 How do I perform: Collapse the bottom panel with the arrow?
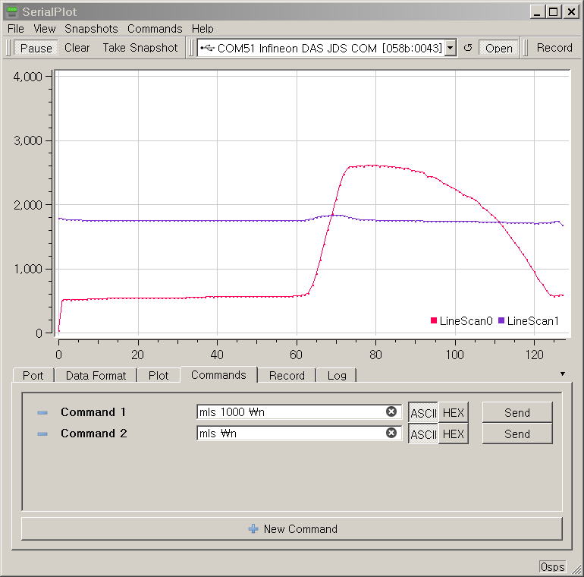pyautogui.click(x=563, y=374)
